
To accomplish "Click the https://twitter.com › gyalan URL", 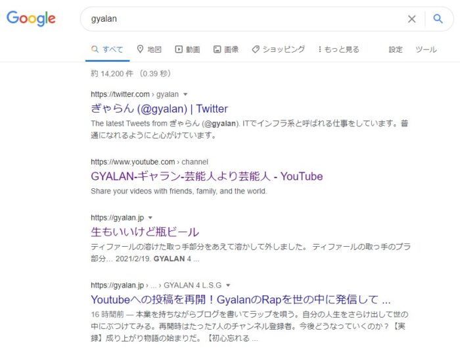I will click(x=135, y=94).
